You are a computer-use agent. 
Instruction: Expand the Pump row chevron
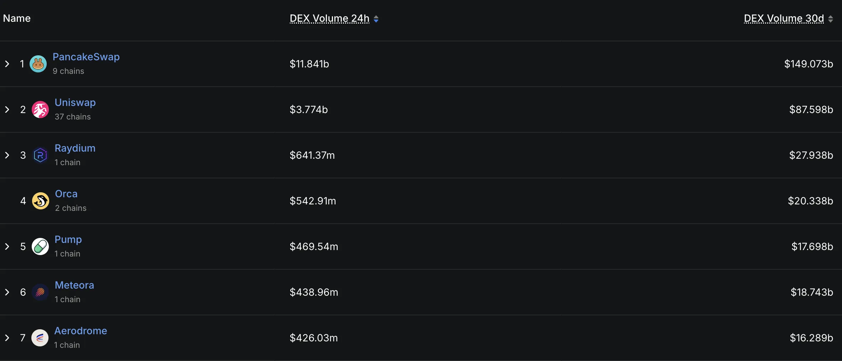click(x=7, y=246)
